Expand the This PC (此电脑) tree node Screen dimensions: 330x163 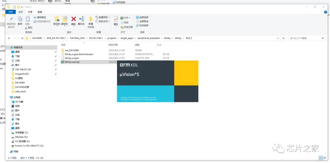click(x=8, y=97)
